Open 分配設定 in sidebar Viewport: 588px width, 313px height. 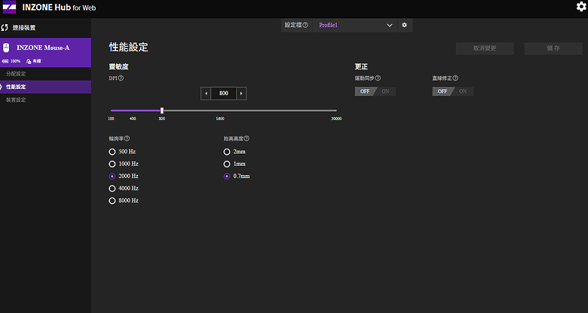[45, 74]
